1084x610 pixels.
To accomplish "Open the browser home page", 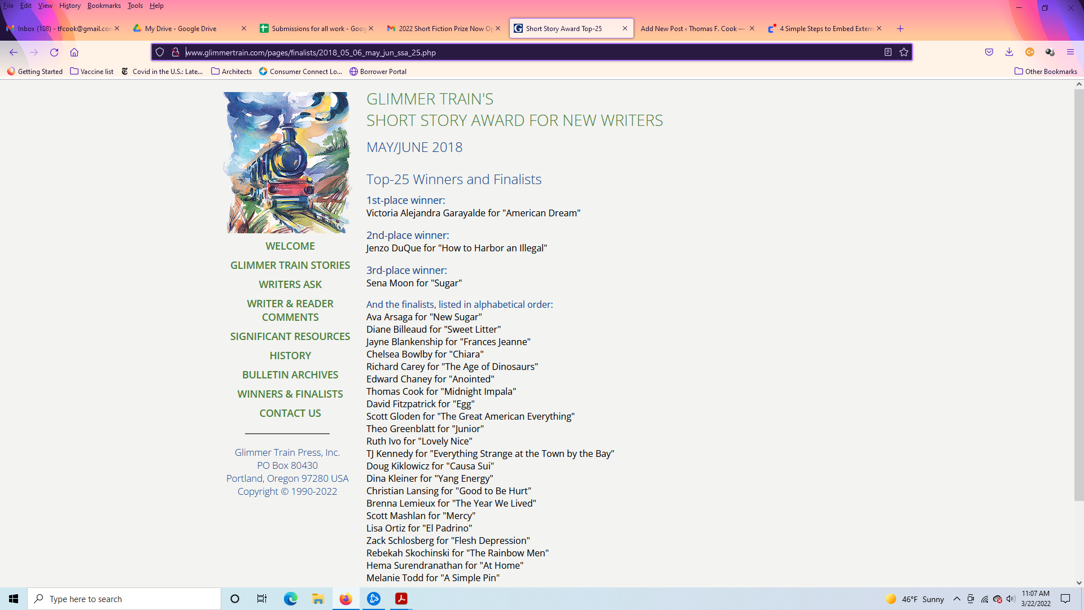I will coord(74,52).
